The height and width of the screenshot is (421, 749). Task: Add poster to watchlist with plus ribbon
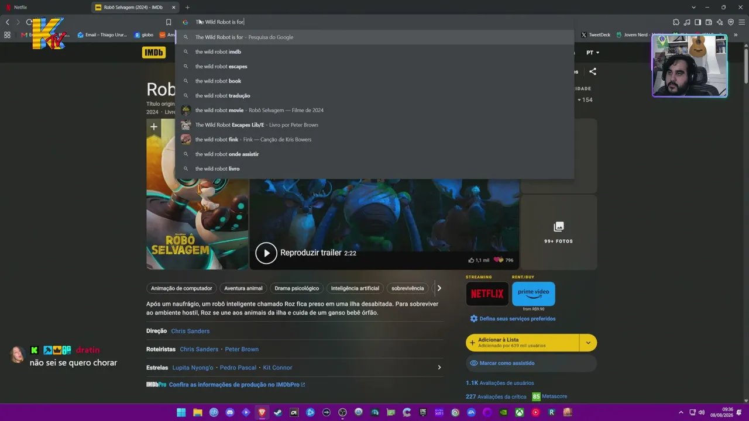click(x=153, y=126)
